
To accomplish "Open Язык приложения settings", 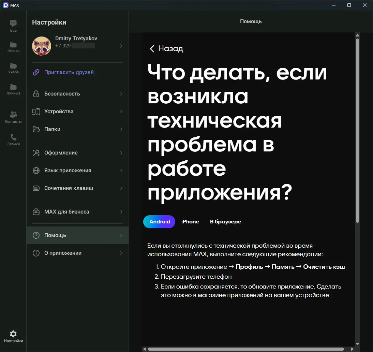I will pos(77,171).
